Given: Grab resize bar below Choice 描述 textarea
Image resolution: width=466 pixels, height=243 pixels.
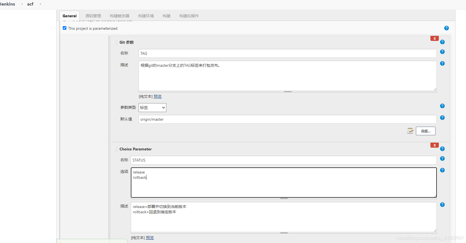Looking at the screenshot, I should pyautogui.click(x=284, y=233).
